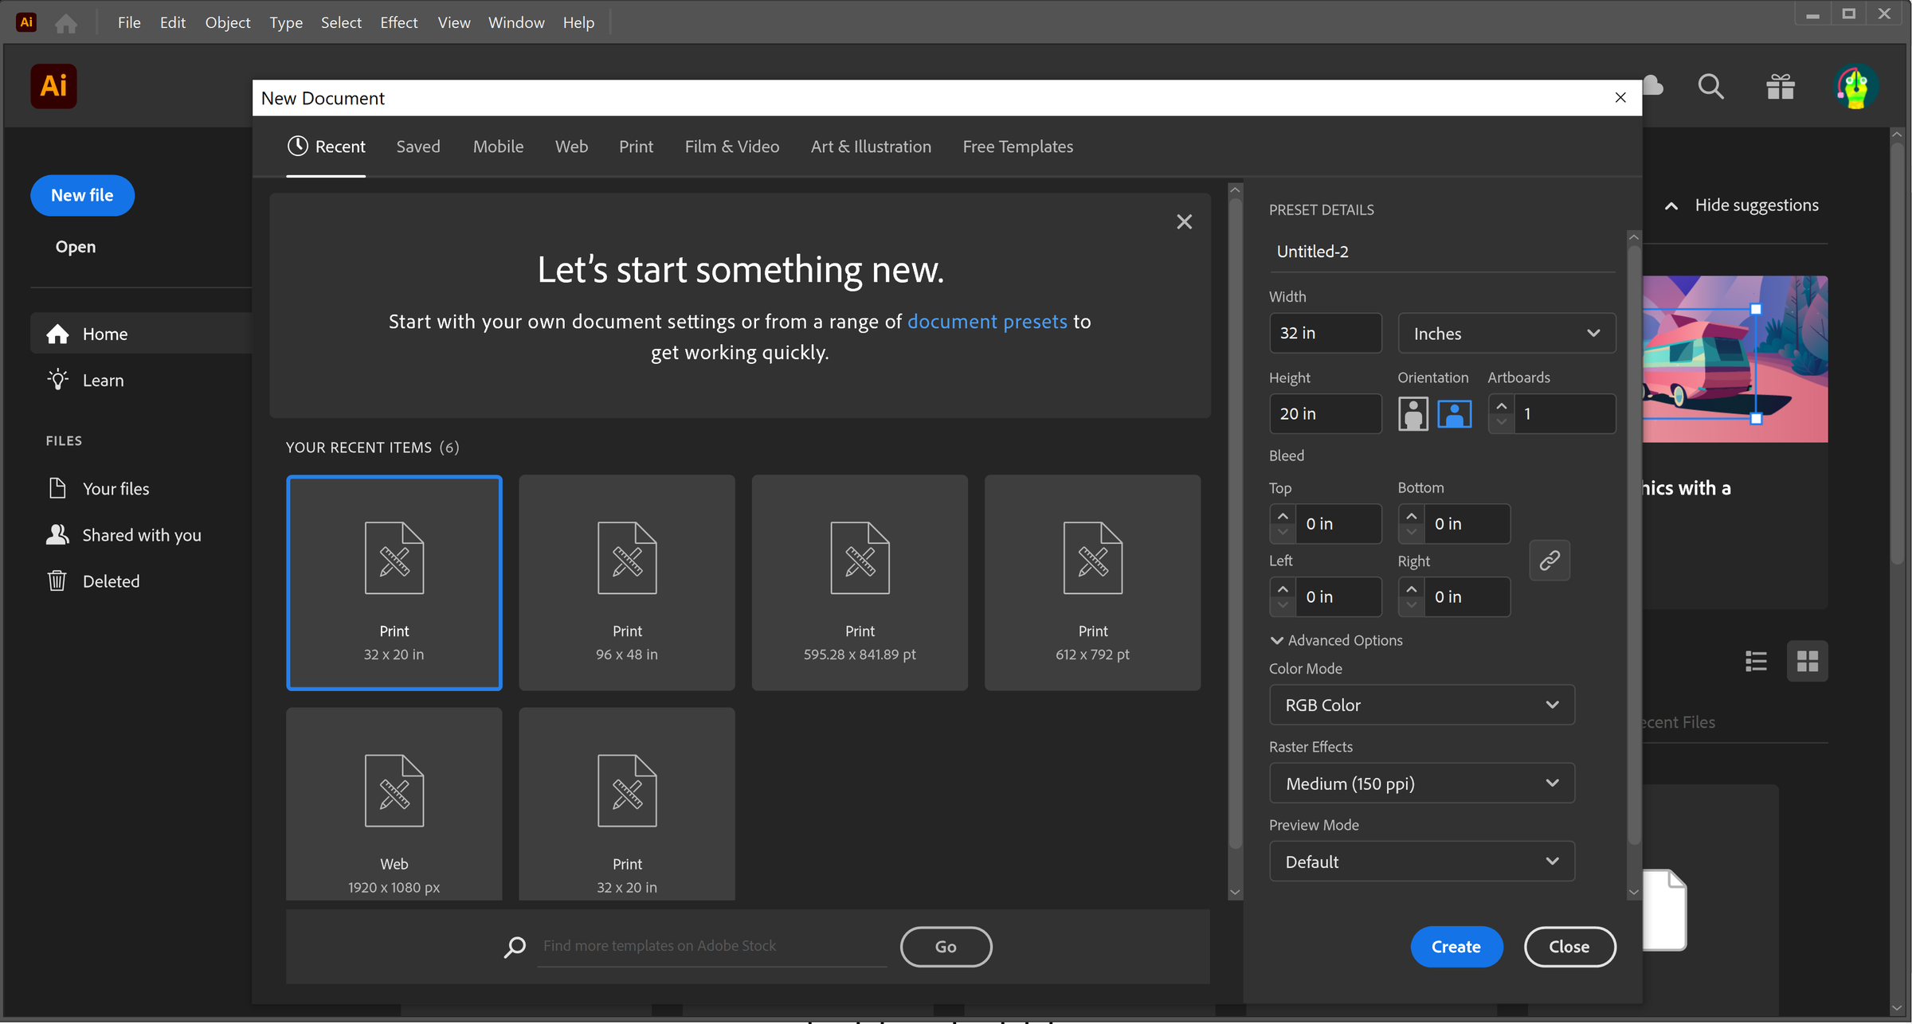Increase the Bottom bleed value
This screenshot has height=1024, width=1912.
click(1411, 516)
